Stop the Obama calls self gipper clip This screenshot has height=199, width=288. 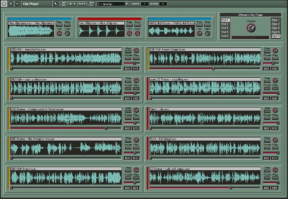(x=267, y=171)
